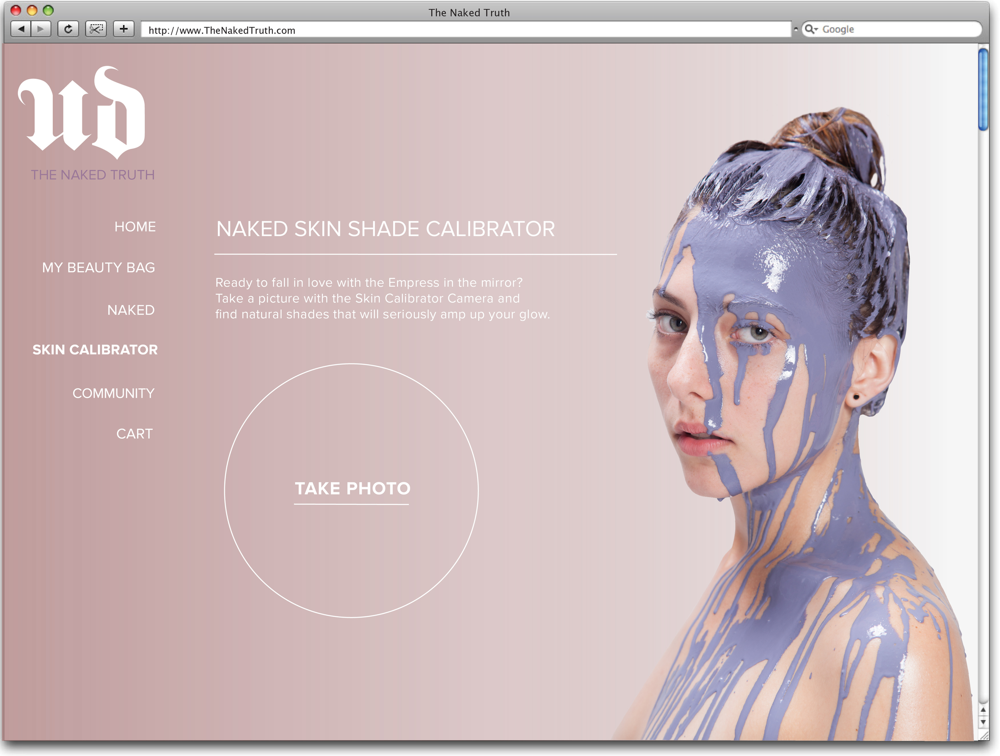This screenshot has width=1000, height=756.
Task: Open MY BEAUTY BAG page
Action: tap(98, 268)
